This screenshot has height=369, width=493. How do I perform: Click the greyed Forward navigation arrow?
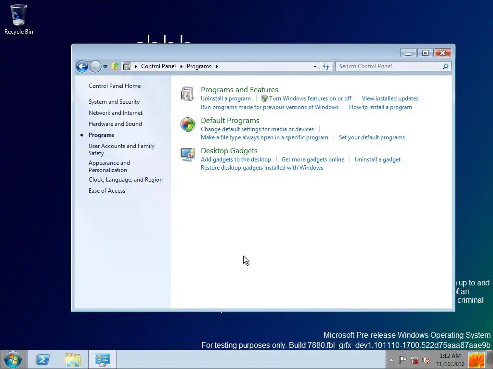tap(96, 66)
